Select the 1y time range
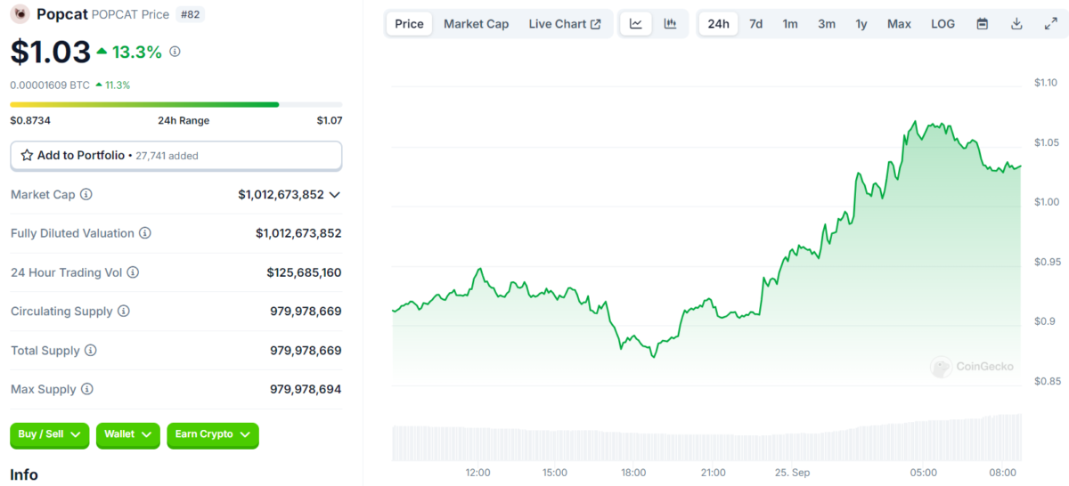1069x486 pixels. [861, 24]
